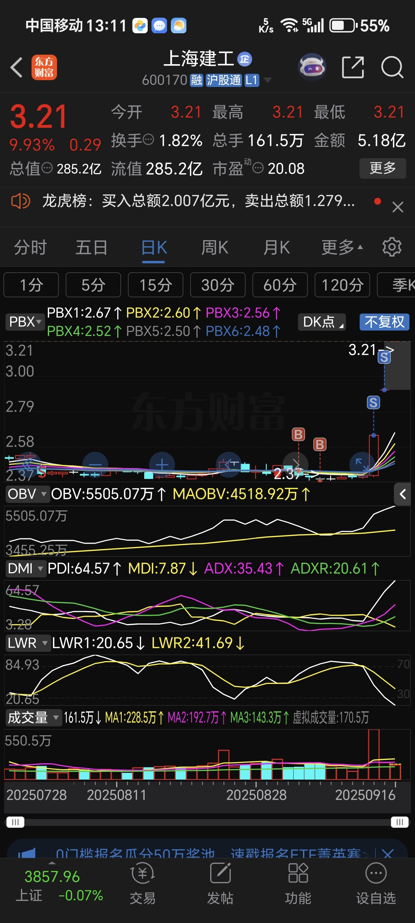Switch to 分时 tab
Image resolution: width=415 pixels, height=923 pixels.
(x=30, y=247)
